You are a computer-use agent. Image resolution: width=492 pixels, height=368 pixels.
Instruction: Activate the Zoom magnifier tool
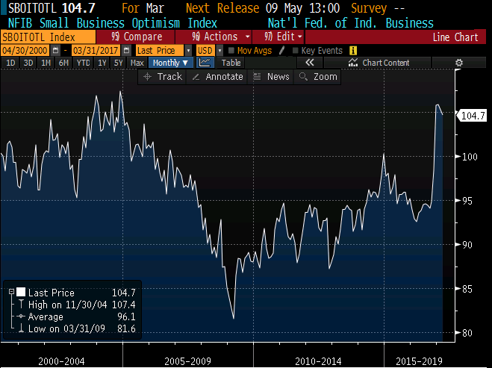pyautogui.click(x=317, y=77)
